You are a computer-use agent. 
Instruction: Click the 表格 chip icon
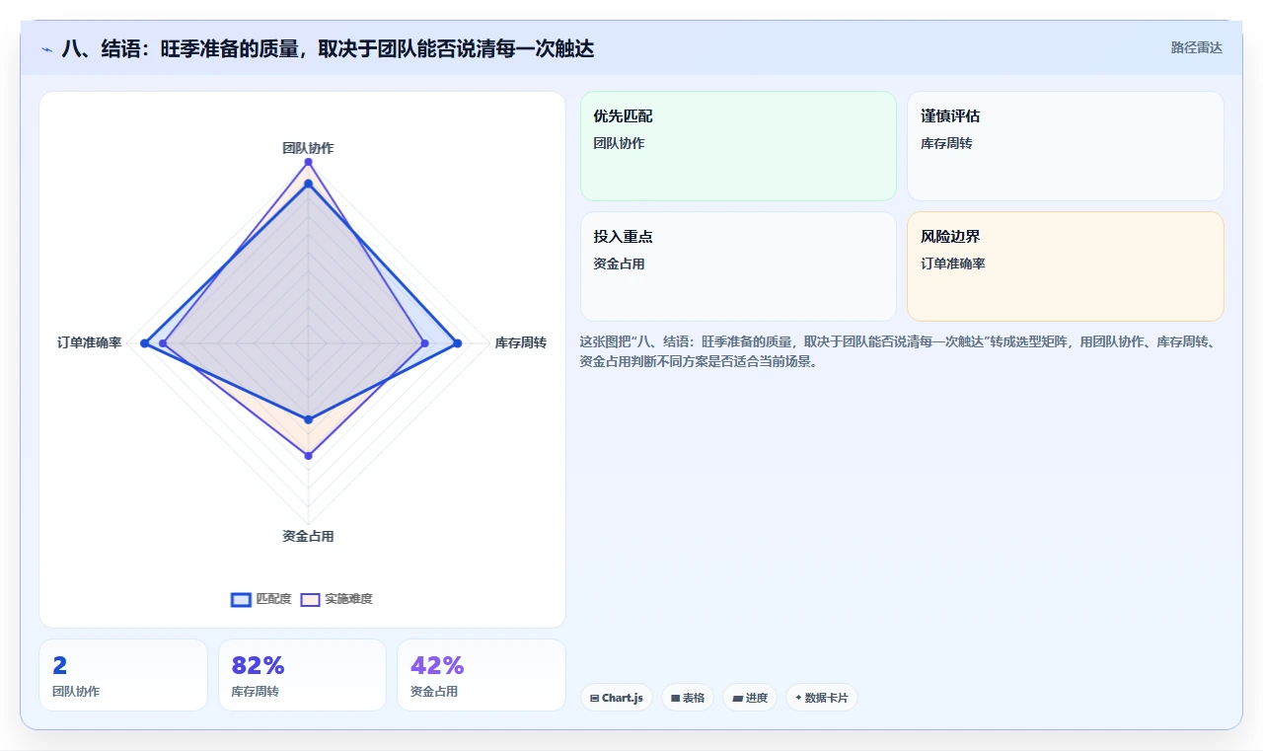675,698
